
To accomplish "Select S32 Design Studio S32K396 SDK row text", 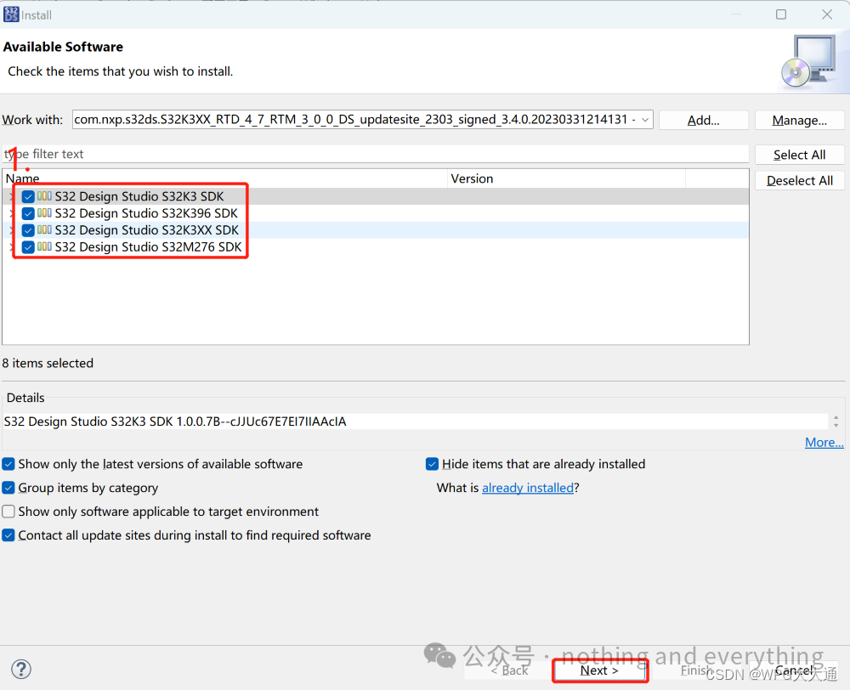I will [x=146, y=213].
